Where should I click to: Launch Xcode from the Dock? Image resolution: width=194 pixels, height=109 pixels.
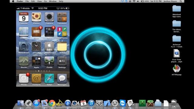(x=107, y=103)
